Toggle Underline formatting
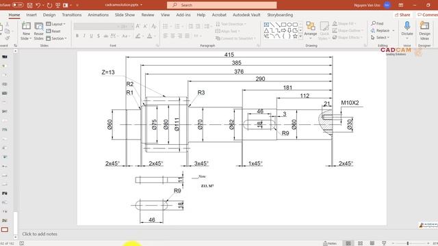The image size is (438, 246). pyautogui.click(x=91, y=36)
